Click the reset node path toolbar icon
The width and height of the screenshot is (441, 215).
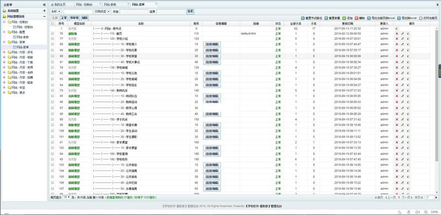[303, 18]
